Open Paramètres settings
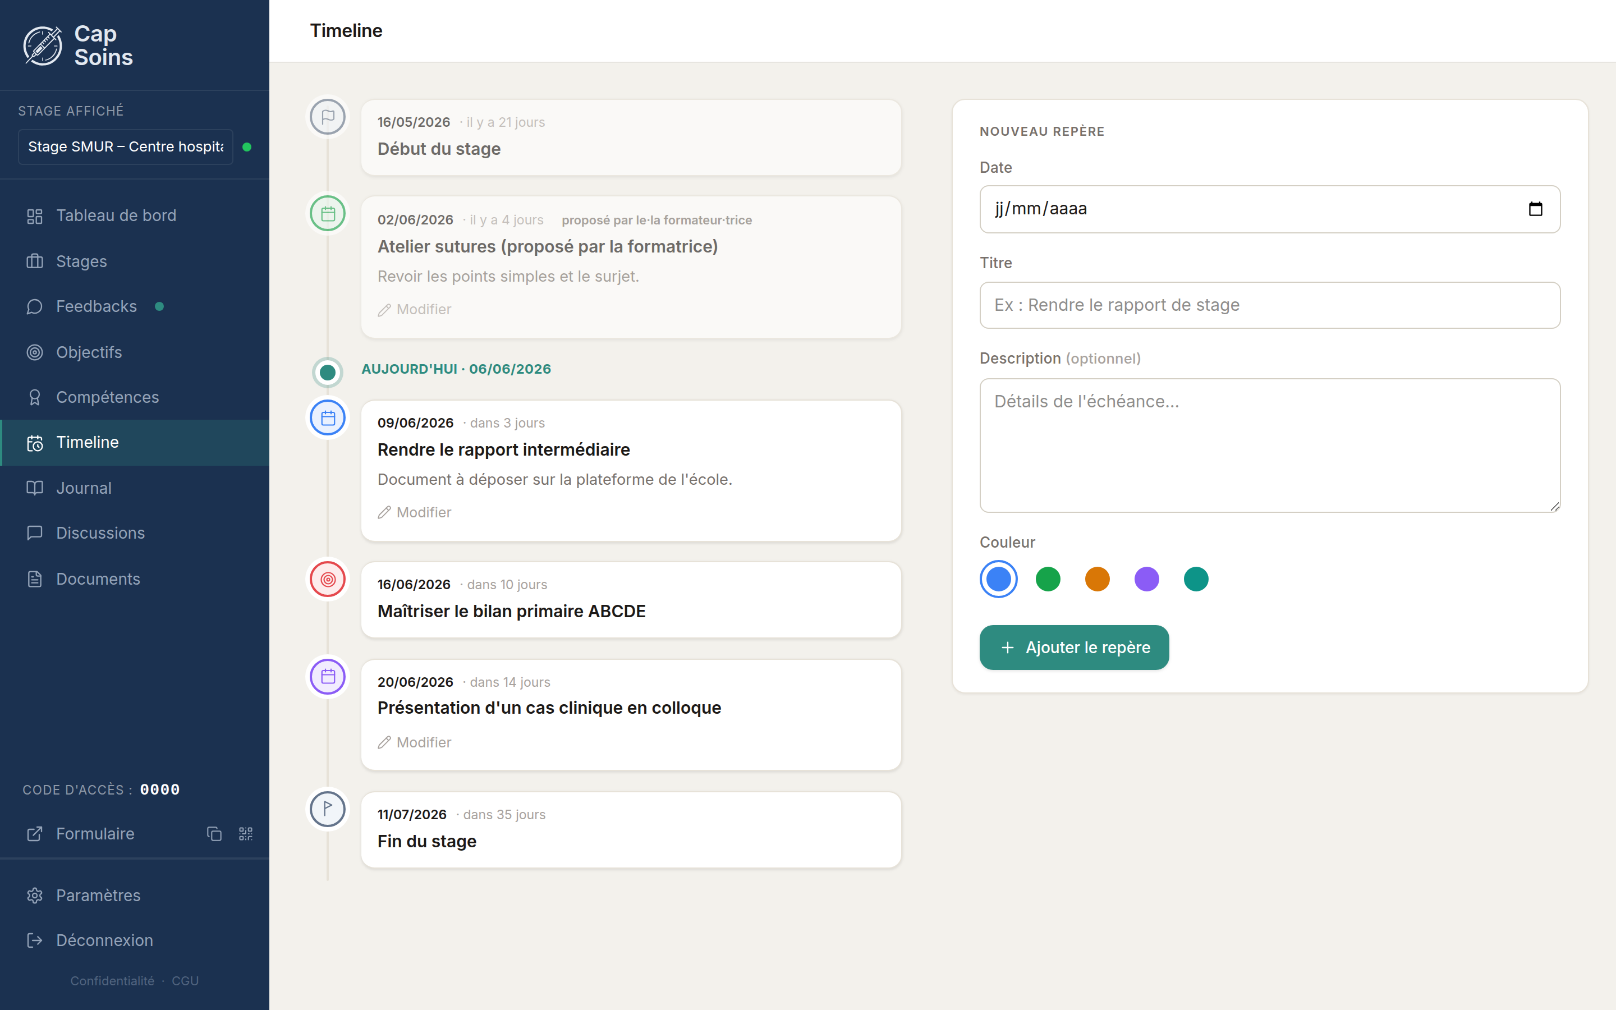 tap(135, 895)
